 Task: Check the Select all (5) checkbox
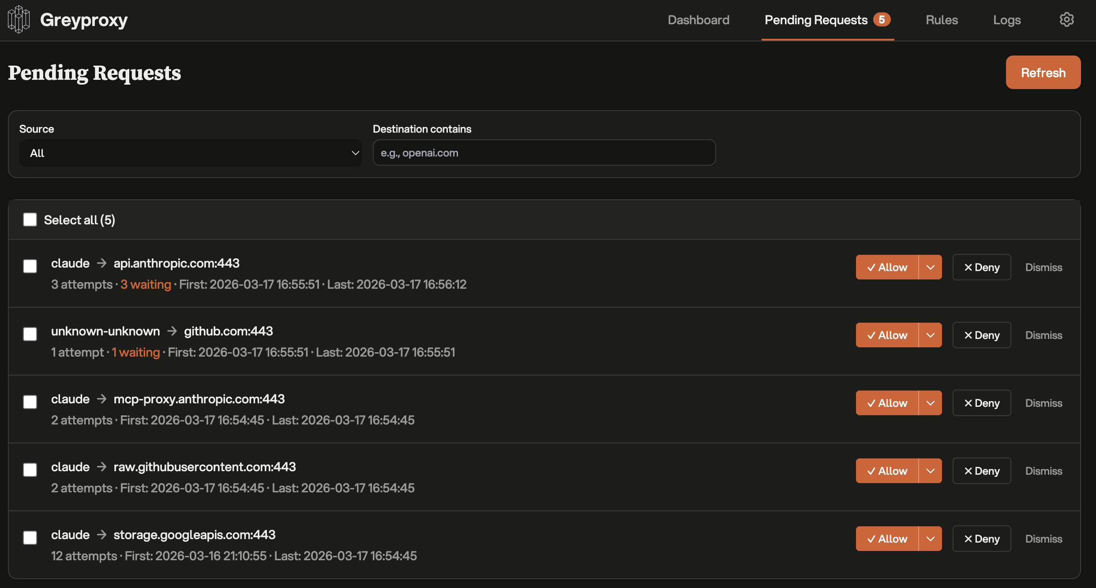tap(30, 220)
